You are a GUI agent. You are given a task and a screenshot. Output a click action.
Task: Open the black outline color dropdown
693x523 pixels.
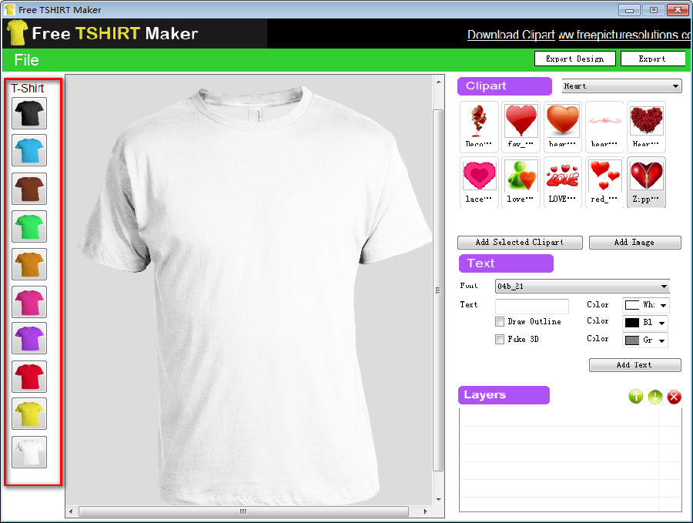click(645, 322)
